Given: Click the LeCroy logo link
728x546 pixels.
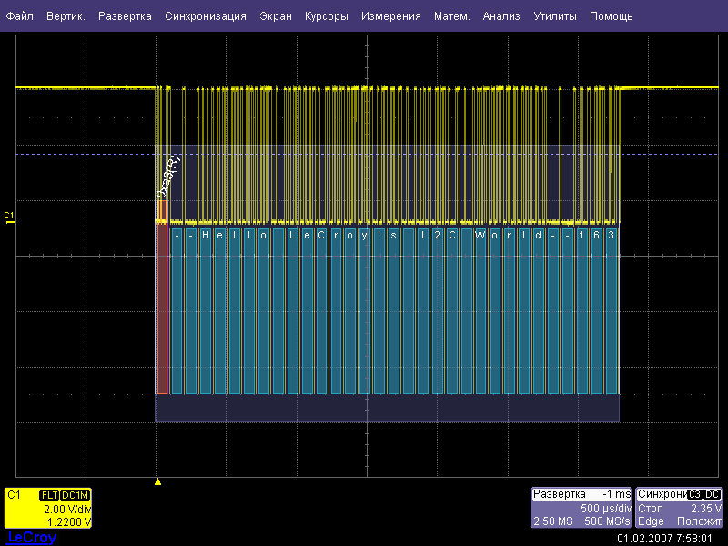Looking at the screenshot, I should click(31, 538).
